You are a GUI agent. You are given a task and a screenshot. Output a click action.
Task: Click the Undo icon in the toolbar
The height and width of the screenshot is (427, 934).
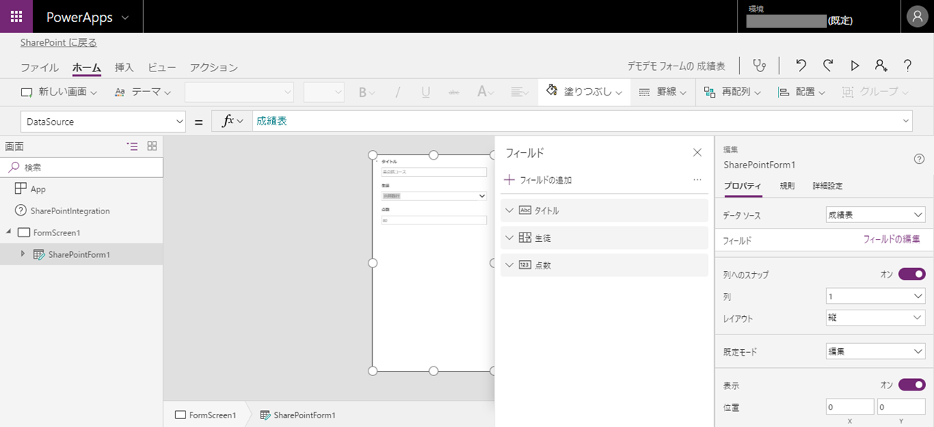(800, 66)
